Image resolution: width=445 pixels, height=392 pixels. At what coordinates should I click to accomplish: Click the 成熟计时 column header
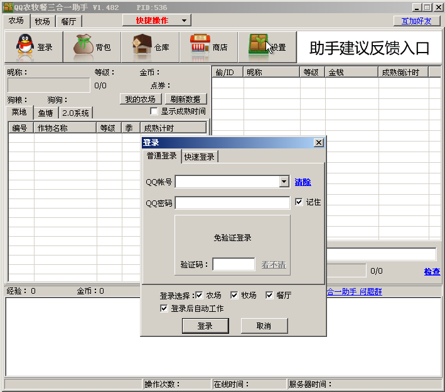(x=173, y=128)
